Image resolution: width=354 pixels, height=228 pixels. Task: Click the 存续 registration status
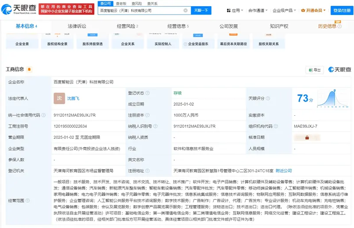pyautogui.click(x=177, y=93)
